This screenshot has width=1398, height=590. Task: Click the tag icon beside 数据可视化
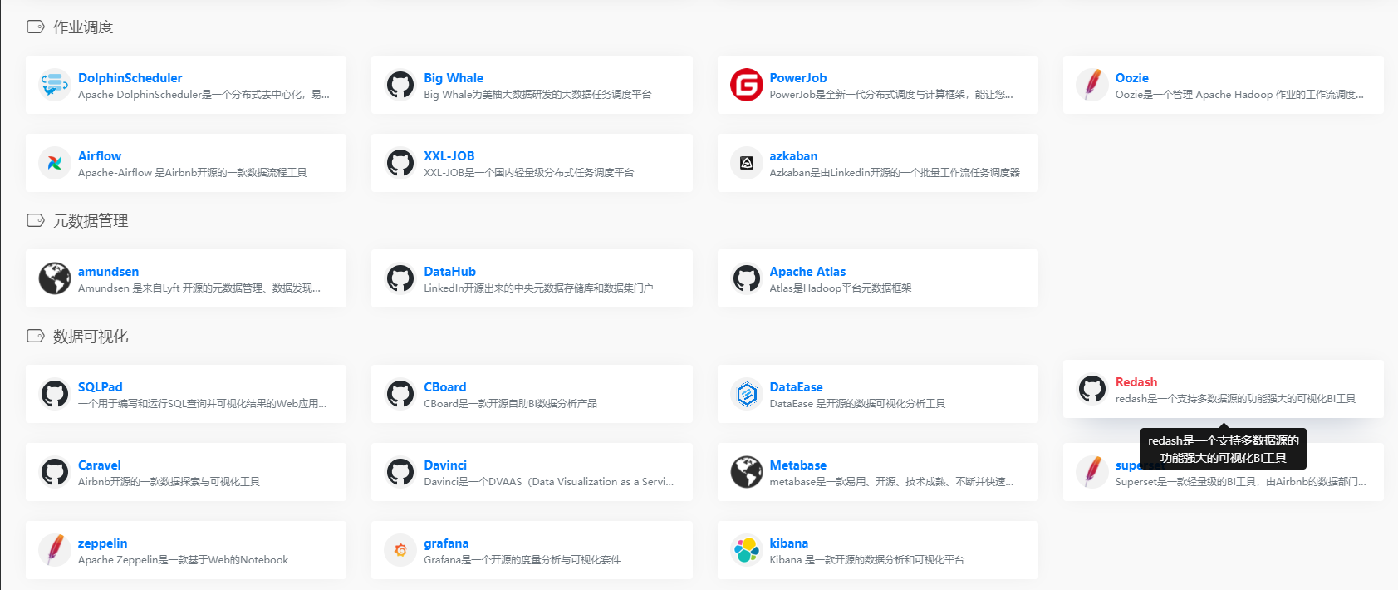36,336
